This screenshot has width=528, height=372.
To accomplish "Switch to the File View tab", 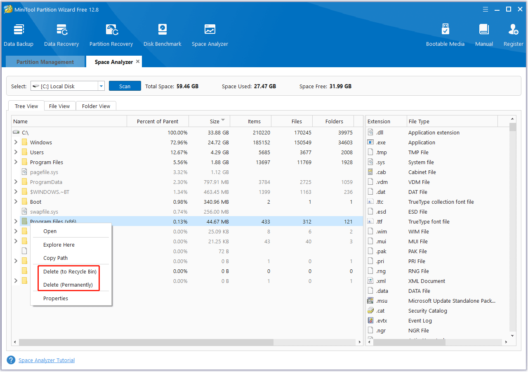I will tap(59, 106).
